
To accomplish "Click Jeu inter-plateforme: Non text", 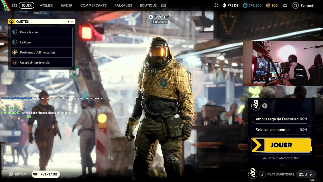I will [x=281, y=158].
